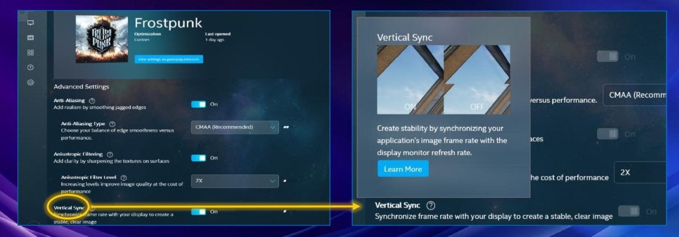Show help tooltip for Anti-Aliasing Type
Screen dimensions: 679x237
pyautogui.click(x=112, y=124)
